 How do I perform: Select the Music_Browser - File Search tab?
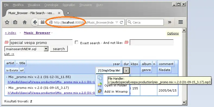[31, 13]
